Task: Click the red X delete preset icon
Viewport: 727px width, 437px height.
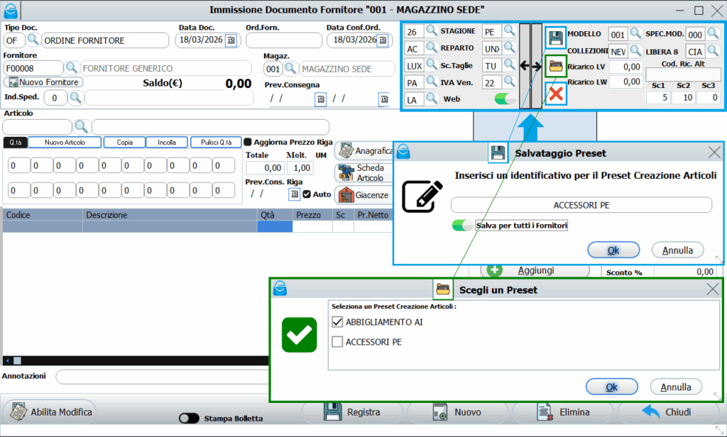Action: coord(556,94)
